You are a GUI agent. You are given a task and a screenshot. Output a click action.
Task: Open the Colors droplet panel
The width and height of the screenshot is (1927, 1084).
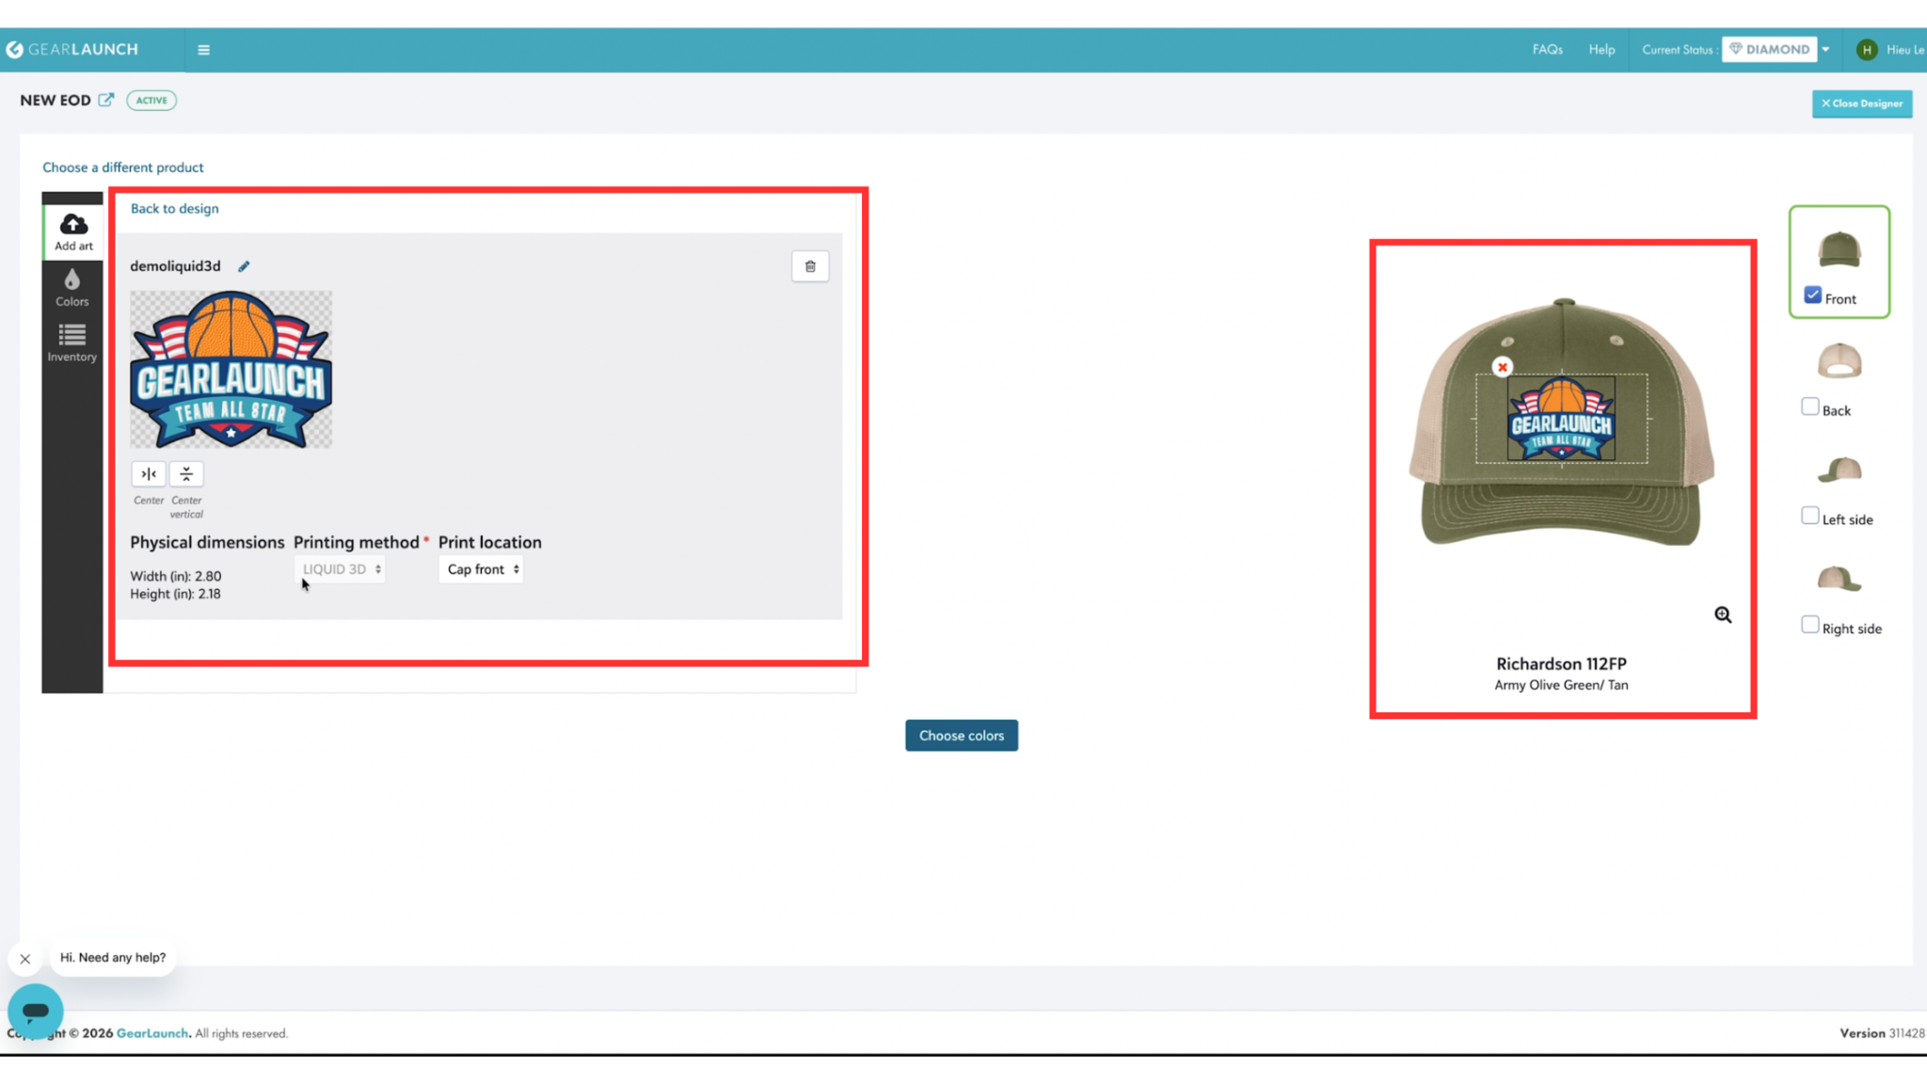click(72, 280)
